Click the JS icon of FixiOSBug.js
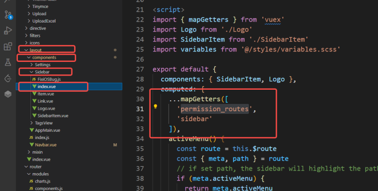 pos(34,79)
